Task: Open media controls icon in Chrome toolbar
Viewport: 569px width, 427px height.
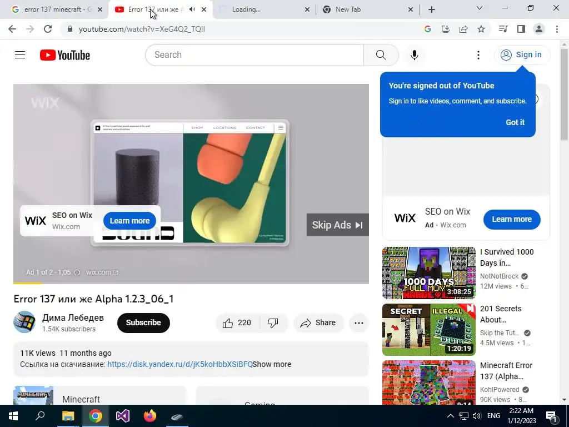Action: click(x=503, y=29)
